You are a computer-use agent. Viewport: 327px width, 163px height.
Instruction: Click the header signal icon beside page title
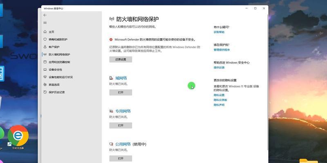coord(112,19)
